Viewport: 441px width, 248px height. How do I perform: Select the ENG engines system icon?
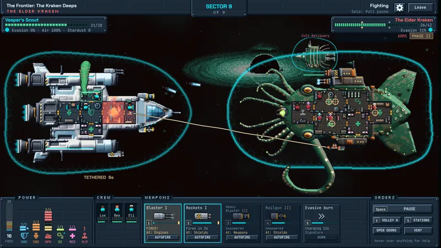click(x=36, y=236)
